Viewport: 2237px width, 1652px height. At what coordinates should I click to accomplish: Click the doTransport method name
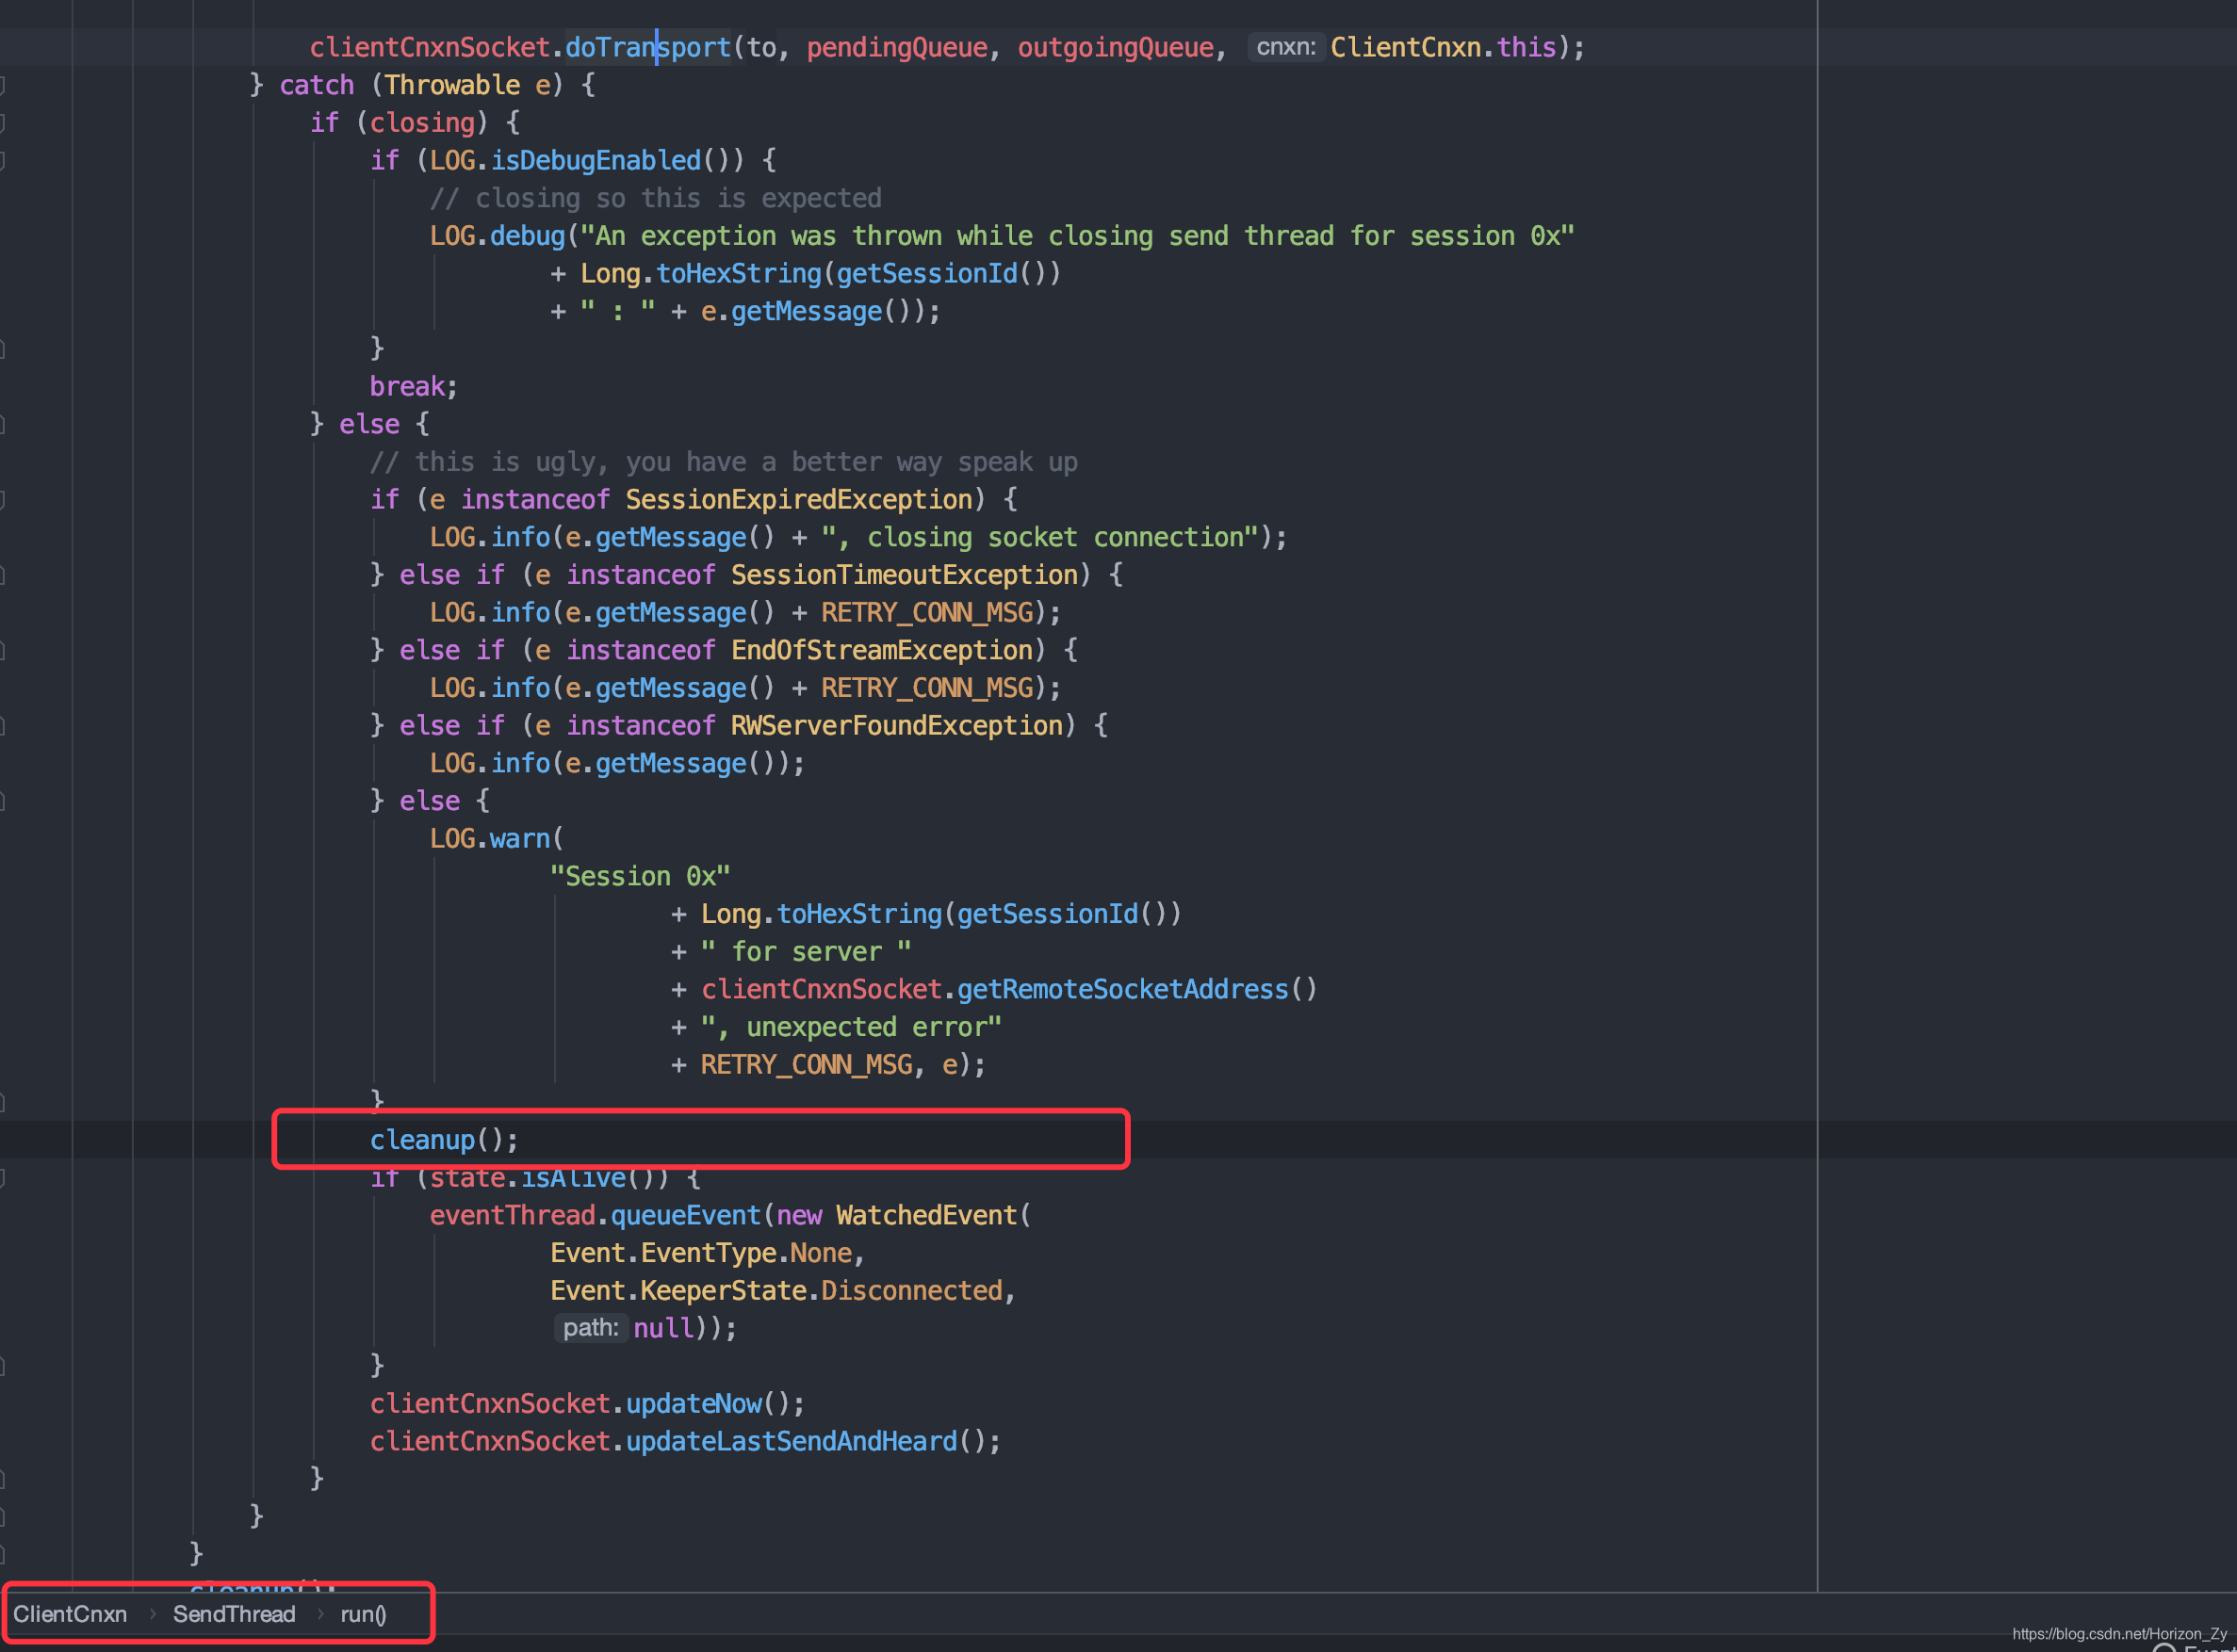pos(647,47)
